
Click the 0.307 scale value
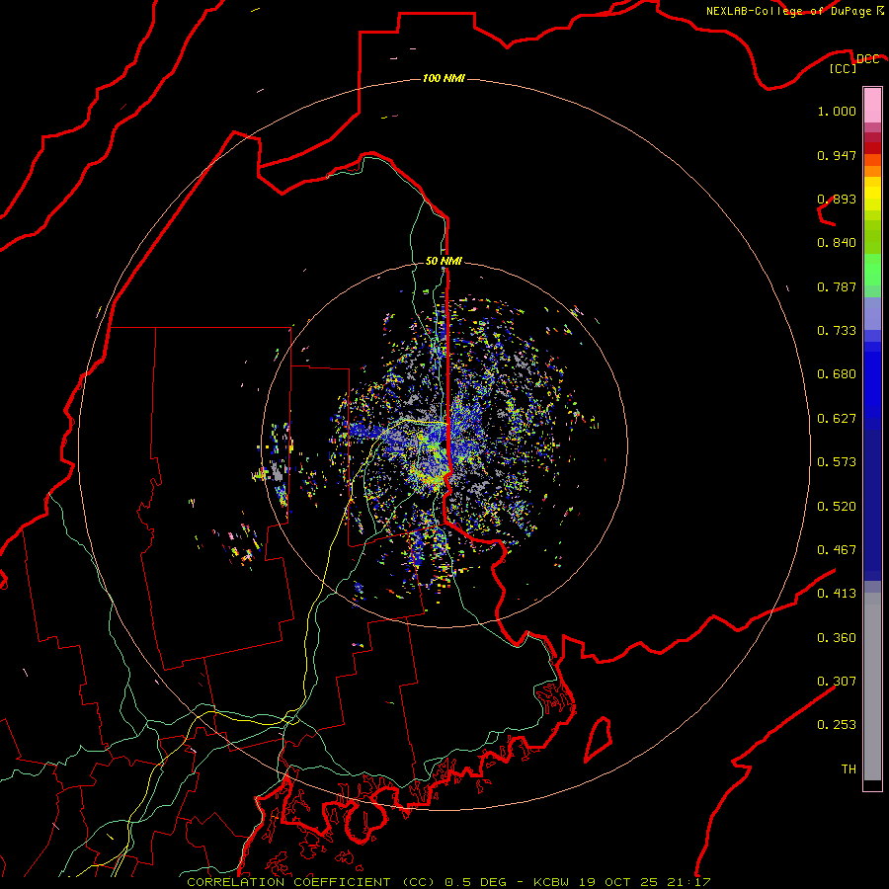coord(837,682)
